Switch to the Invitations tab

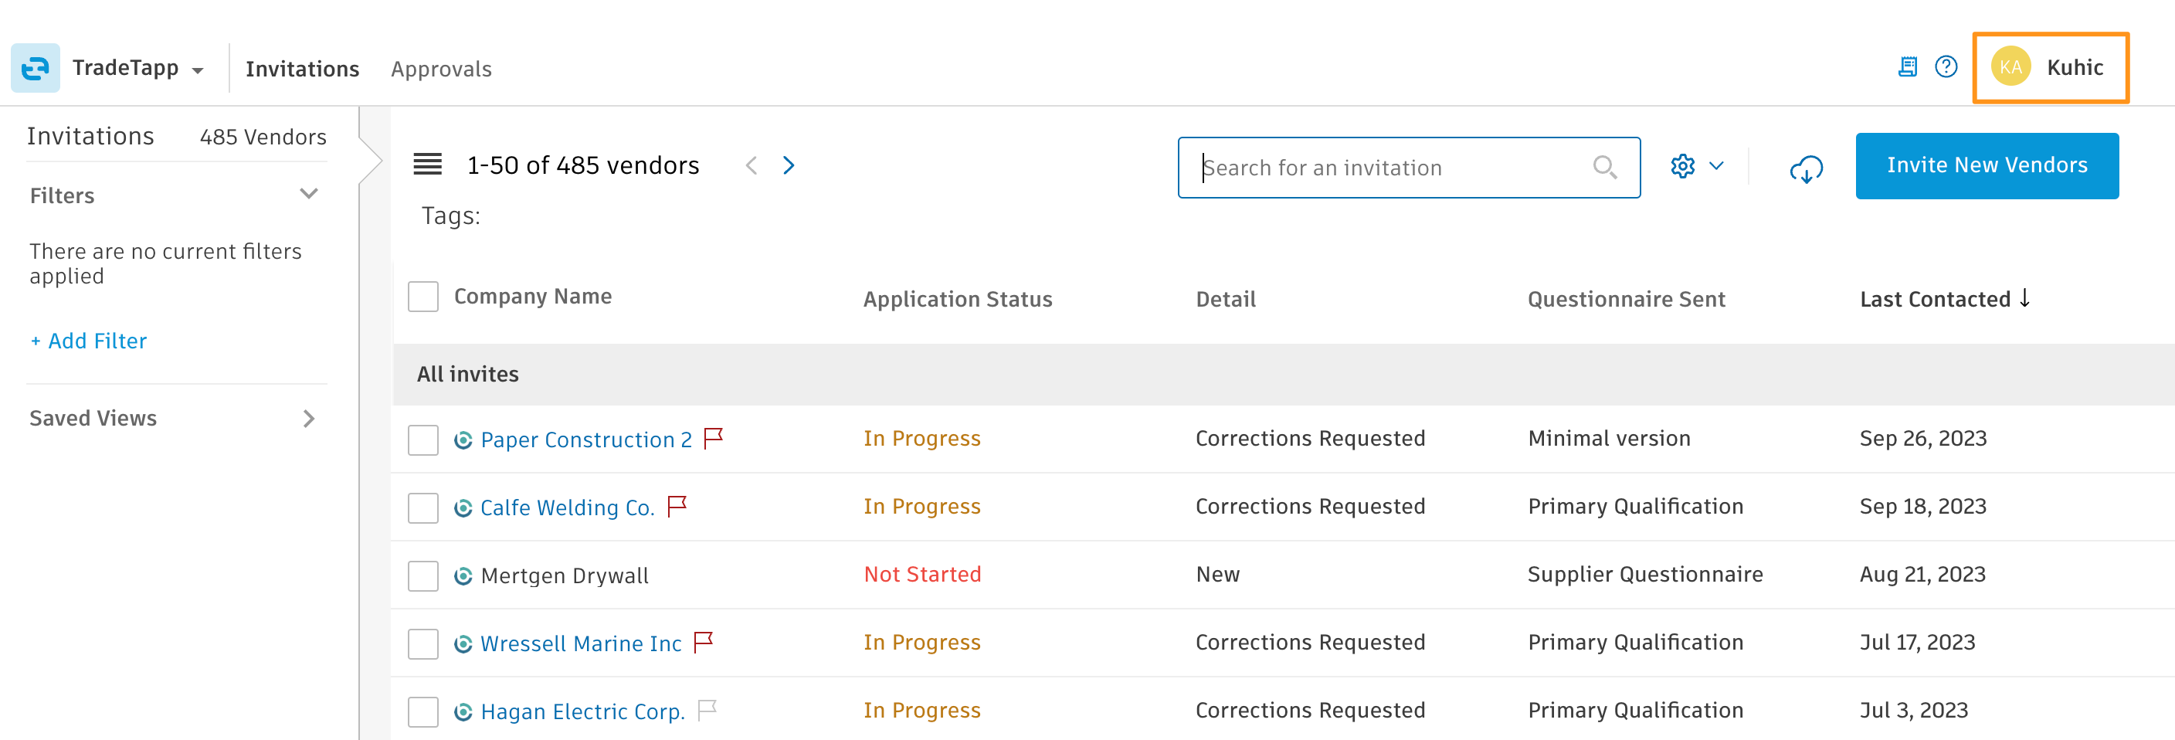302,69
